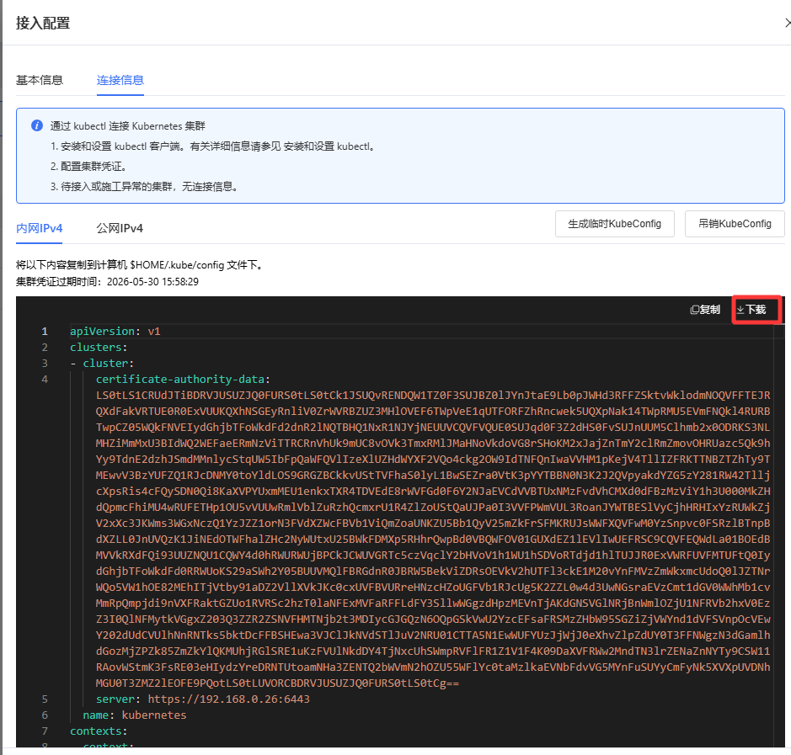Click the 通过 kubectl 连接 Kubernetes 集群 heading
Viewport: 791px width, 755px height.
[x=128, y=126]
